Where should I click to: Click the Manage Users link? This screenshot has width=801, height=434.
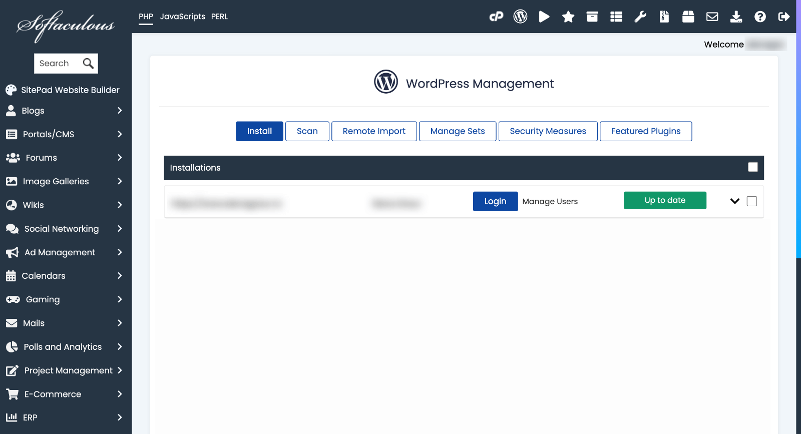pos(550,201)
